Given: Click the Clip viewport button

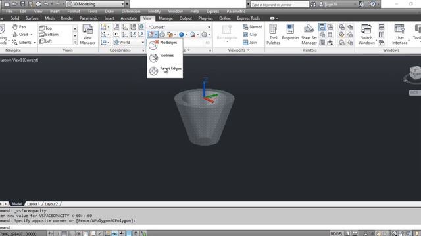Looking at the screenshot, I should [x=250, y=35].
